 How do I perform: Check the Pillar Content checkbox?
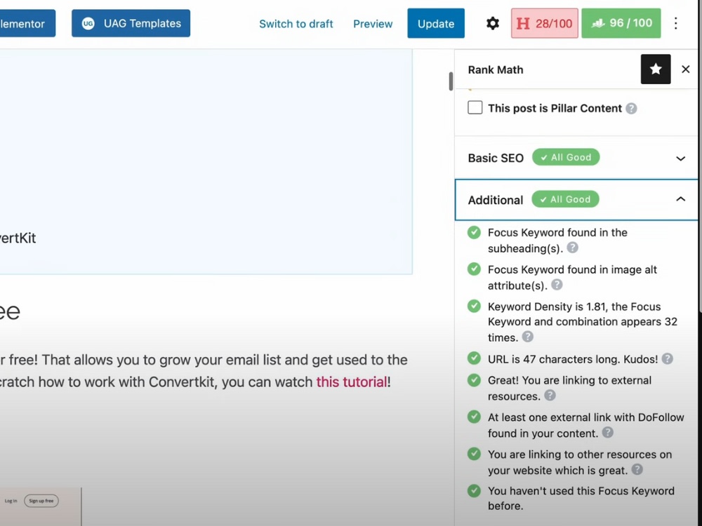click(475, 108)
